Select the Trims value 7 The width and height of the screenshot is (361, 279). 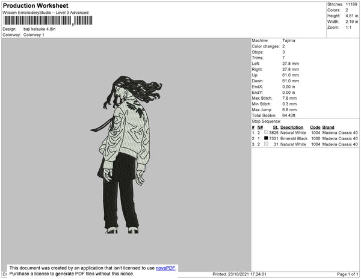283,58
